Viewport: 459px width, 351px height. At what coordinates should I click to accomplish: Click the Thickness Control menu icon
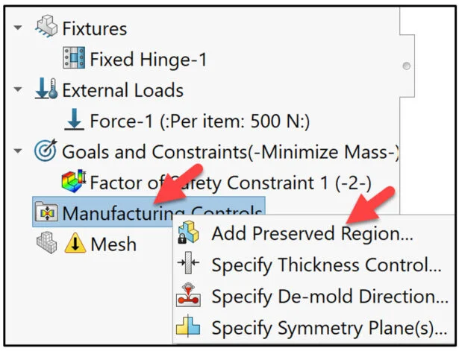point(187,265)
